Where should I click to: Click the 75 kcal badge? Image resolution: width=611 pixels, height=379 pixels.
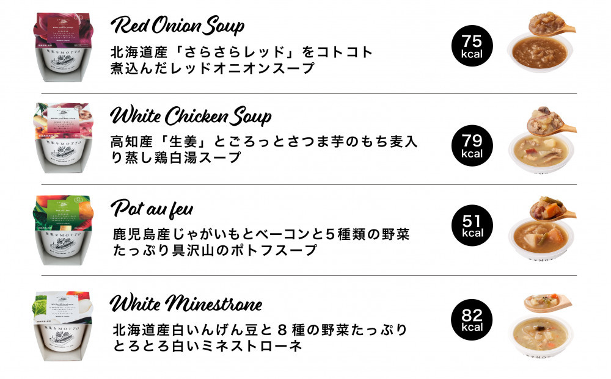[x=472, y=46]
